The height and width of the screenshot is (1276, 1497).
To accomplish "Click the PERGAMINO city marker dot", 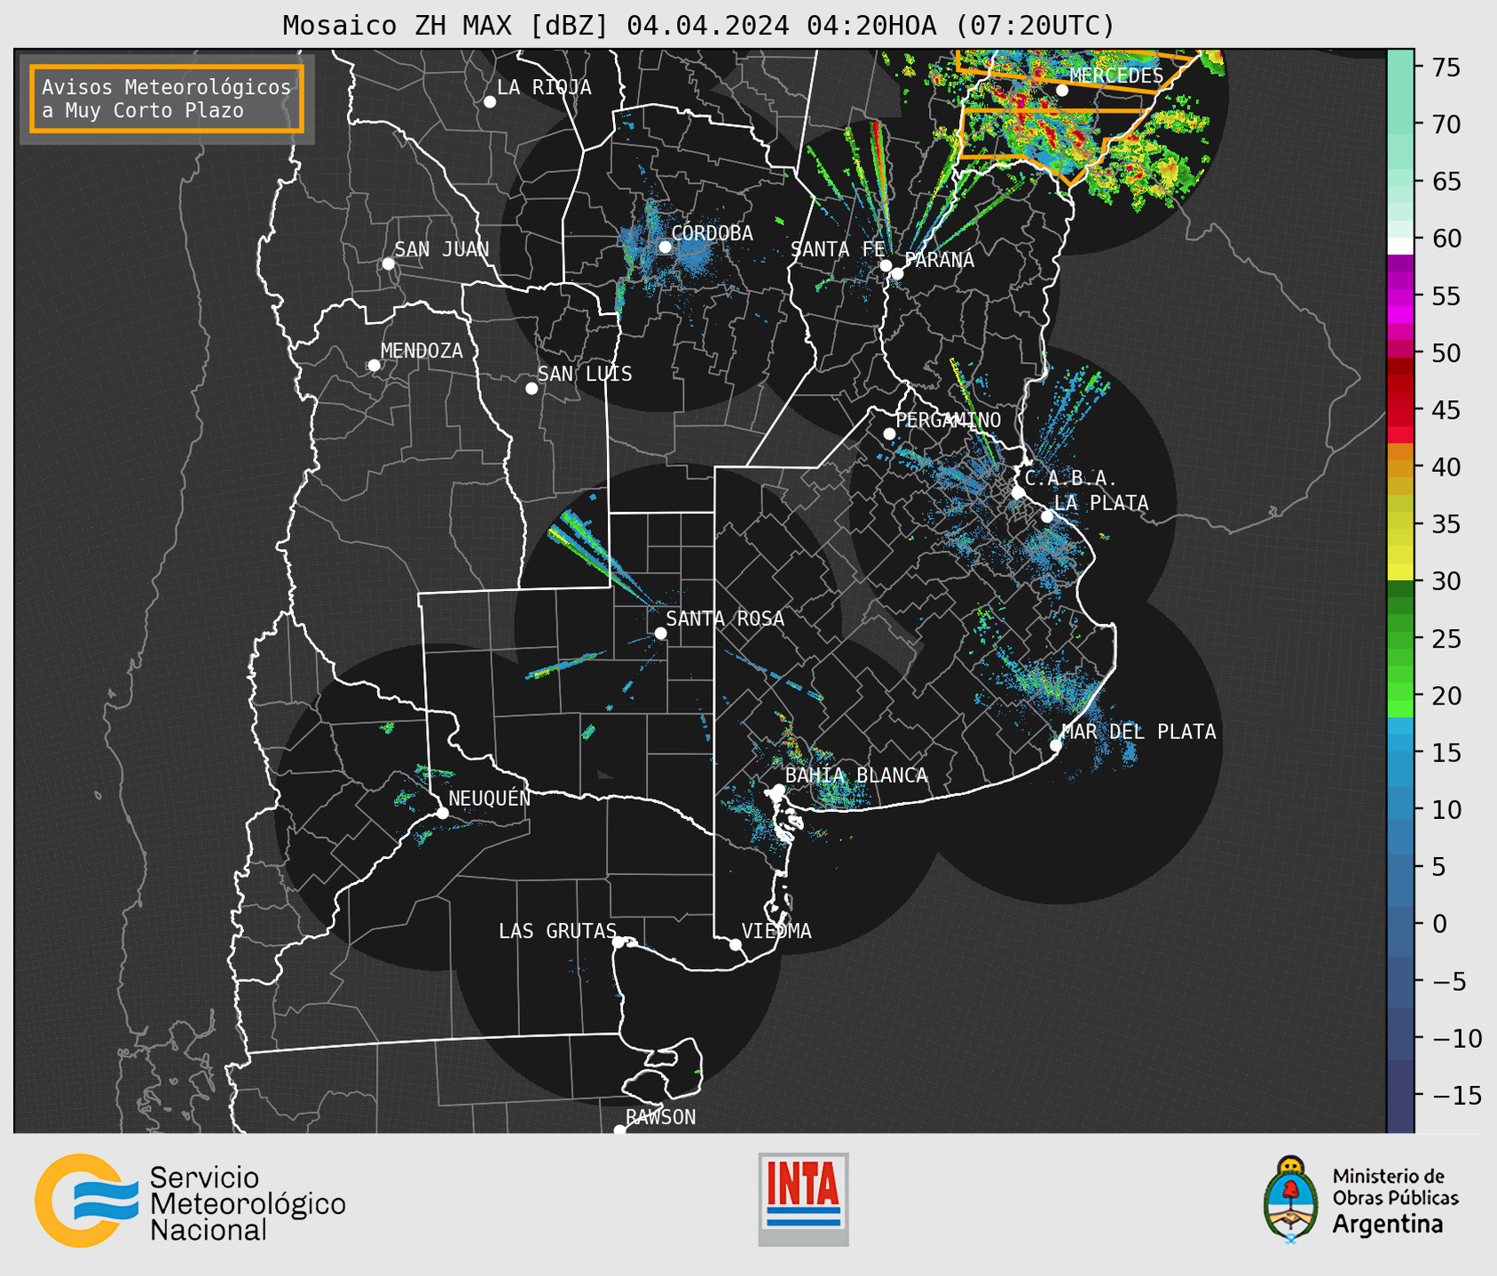I will pos(889,434).
